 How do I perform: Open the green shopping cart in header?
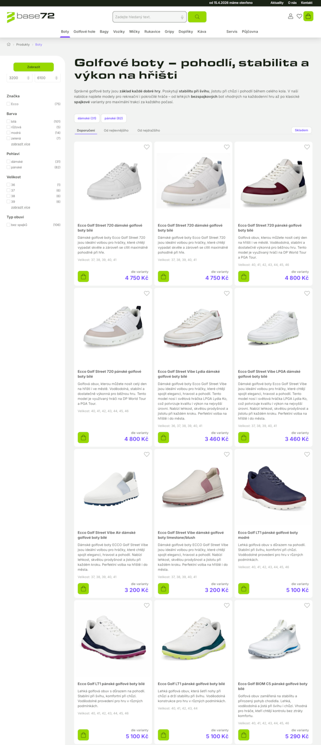308,16
